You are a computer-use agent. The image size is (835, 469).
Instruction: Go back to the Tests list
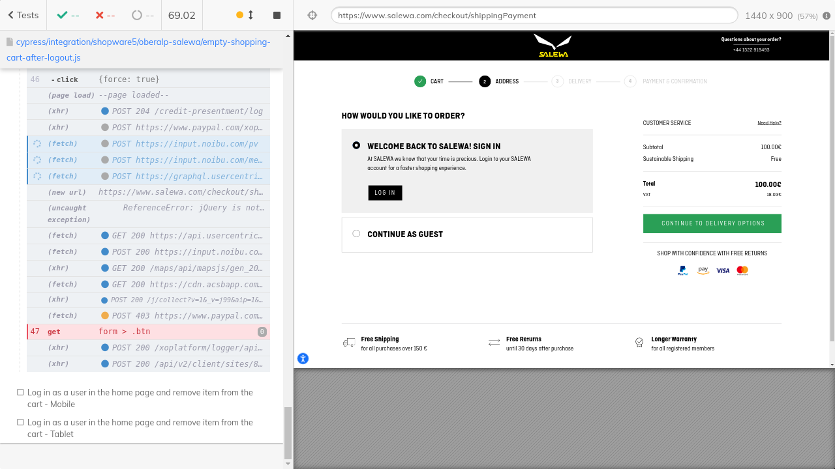tap(23, 15)
